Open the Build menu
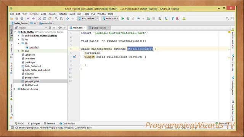Screen dimensions: 244x137 coord(72,14)
